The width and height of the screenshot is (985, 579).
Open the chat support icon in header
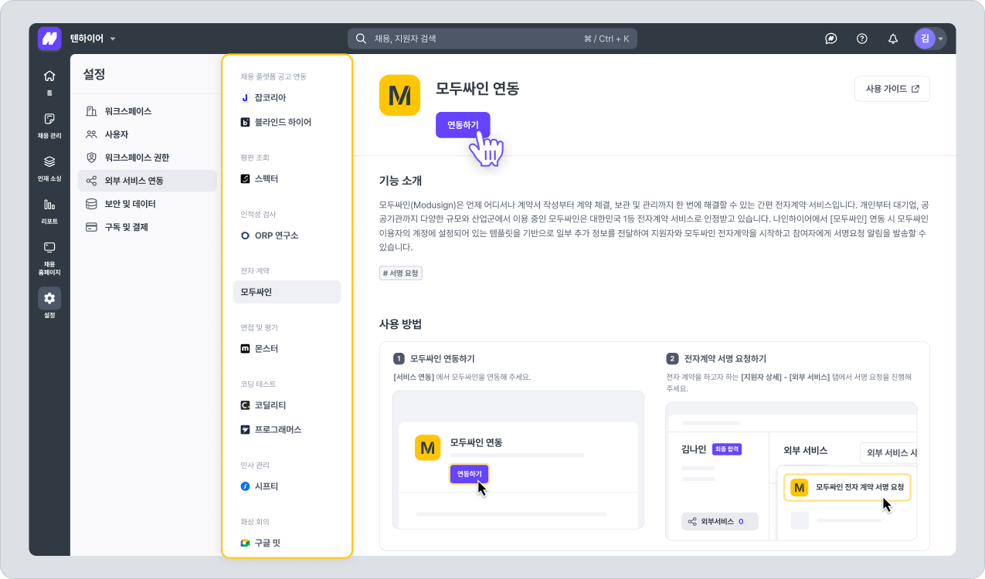831,39
